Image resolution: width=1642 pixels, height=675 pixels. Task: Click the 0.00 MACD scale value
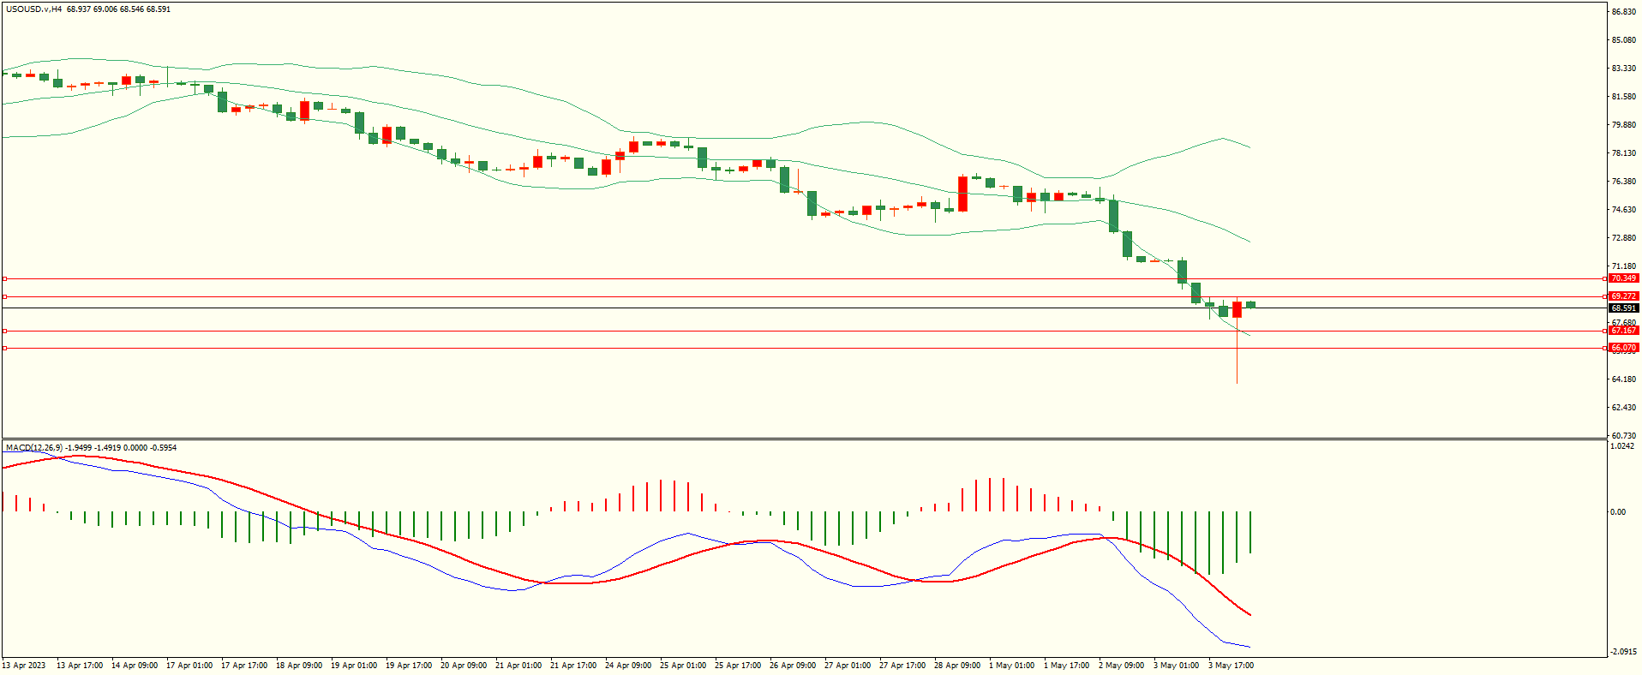point(1618,512)
